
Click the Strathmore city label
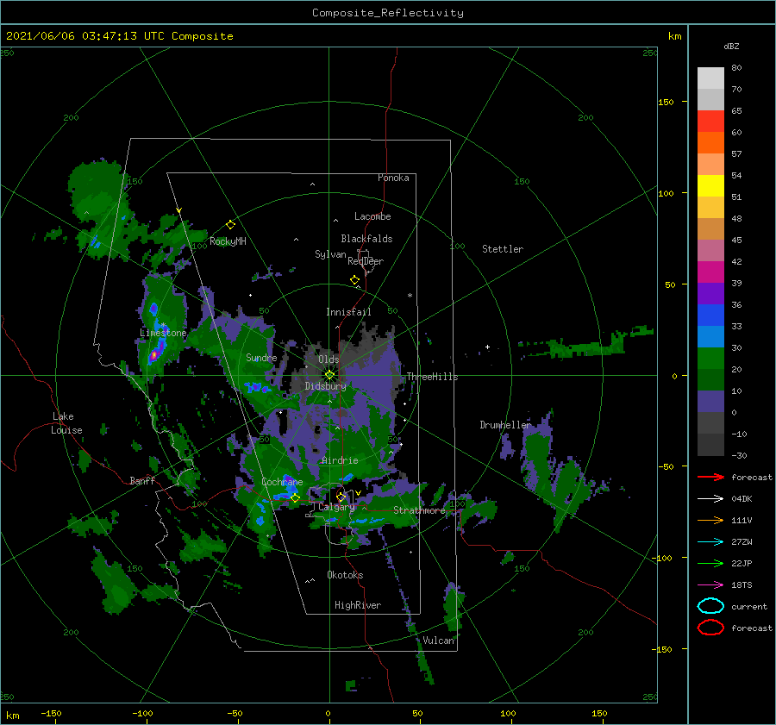[419, 510]
